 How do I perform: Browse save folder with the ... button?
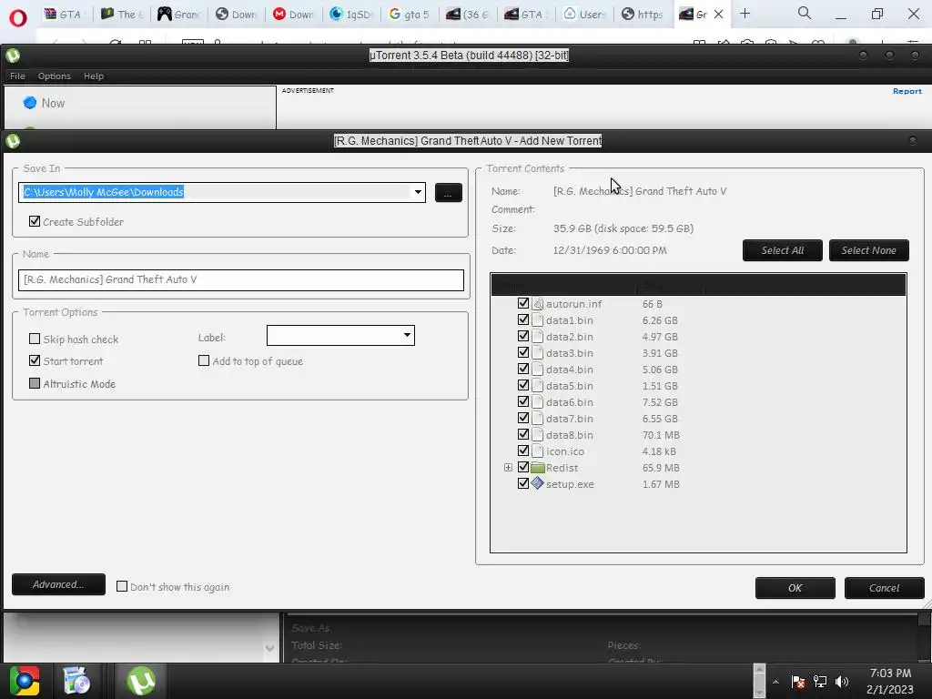448,193
